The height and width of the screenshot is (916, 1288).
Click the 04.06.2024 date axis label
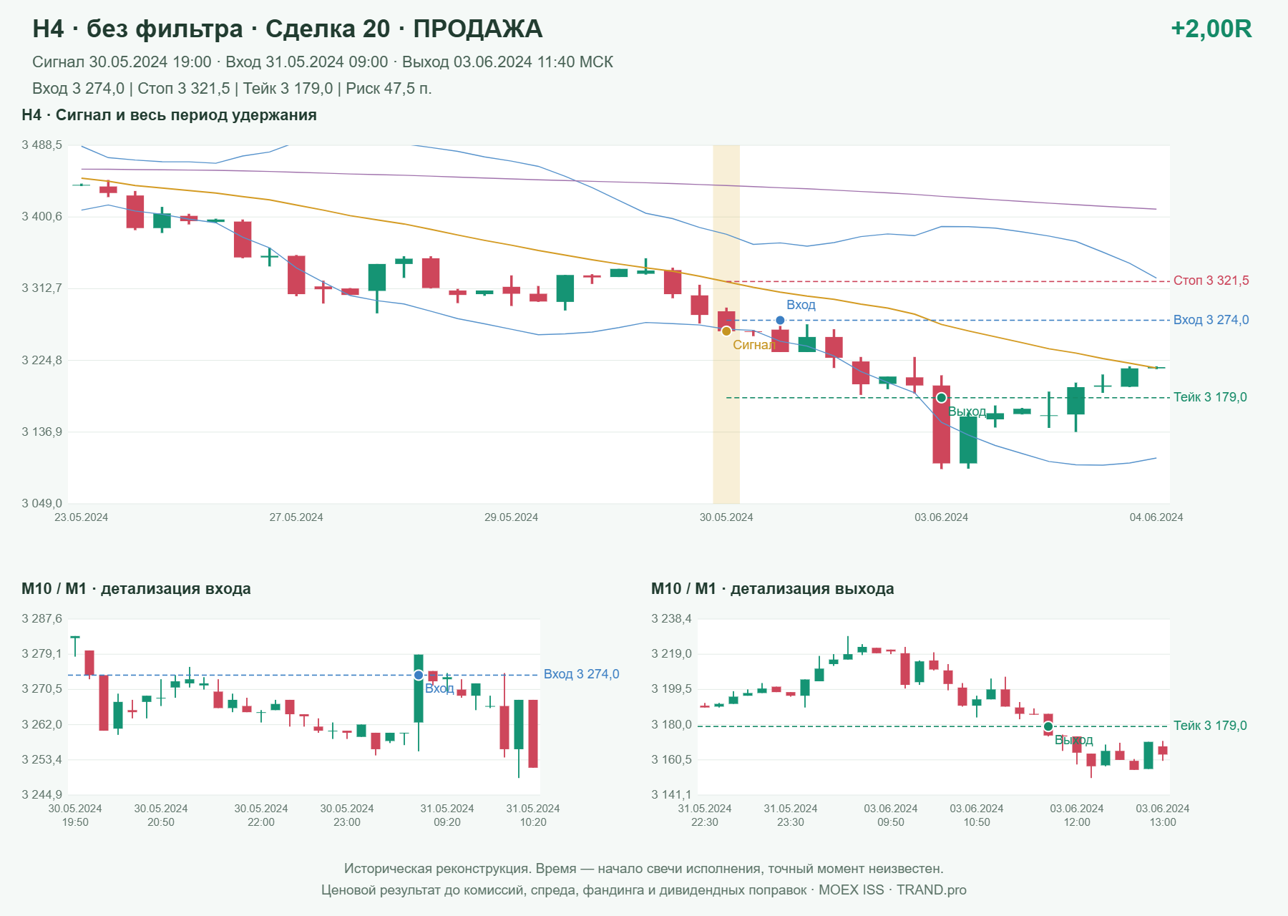pyautogui.click(x=1156, y=517)
